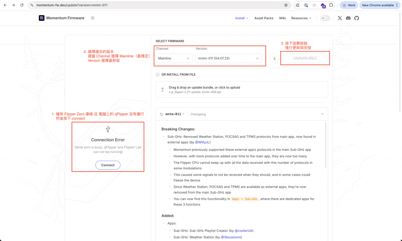Viewport: 402px width, 241px height.
Task: Click the upload arrow icon in the drop zone
Action: (162, 89)
